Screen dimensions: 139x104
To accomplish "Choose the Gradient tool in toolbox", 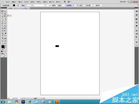I will (5, 33).
